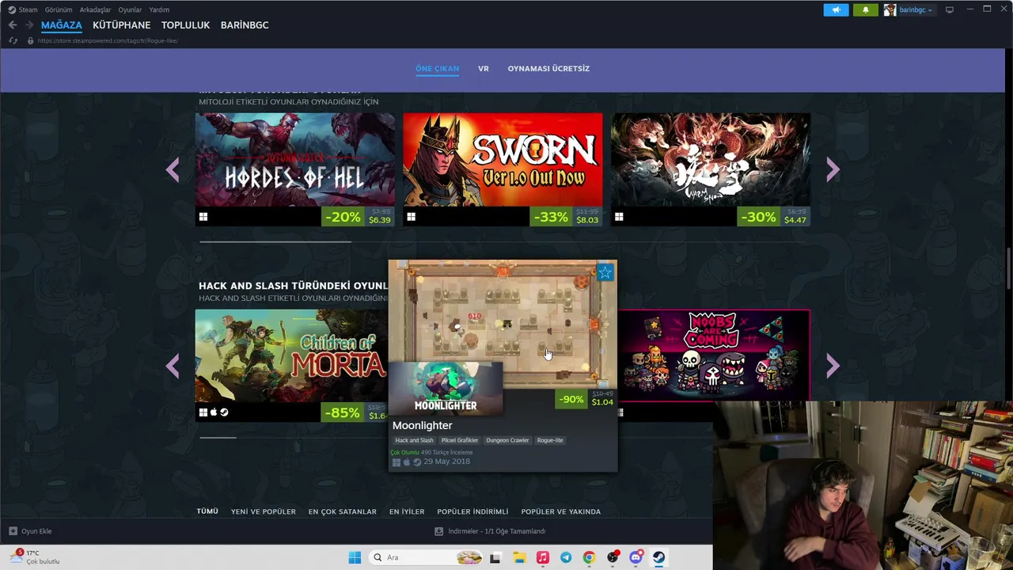Open the announcements megaphone button

coord(836,10)
